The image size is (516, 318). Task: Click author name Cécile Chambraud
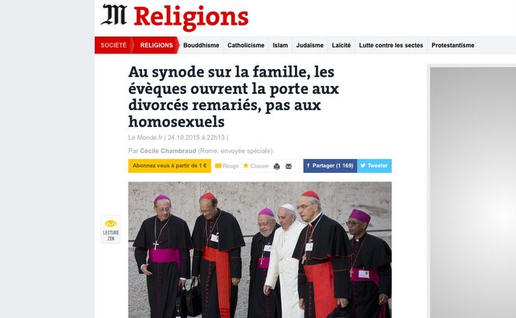tap(168, 151)
